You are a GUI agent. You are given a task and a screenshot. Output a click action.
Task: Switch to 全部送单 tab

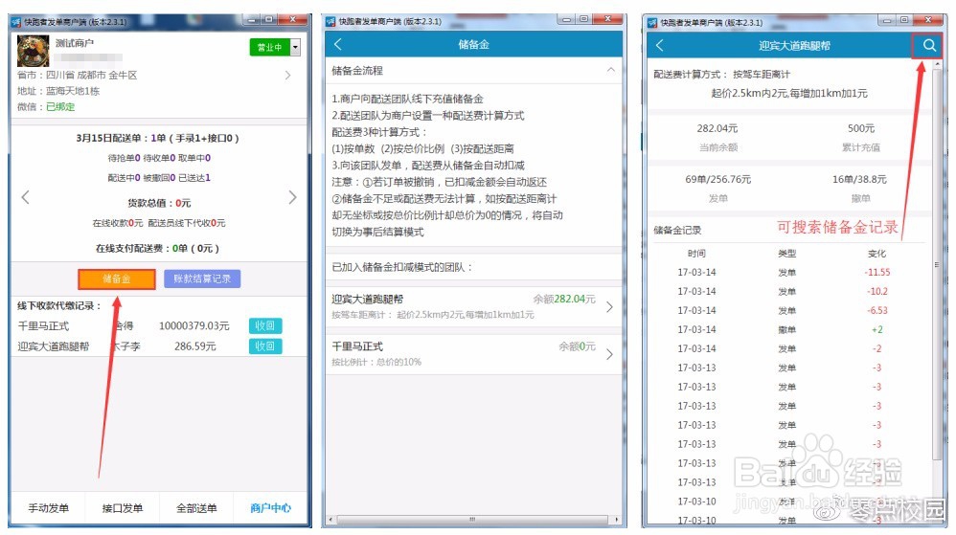click(x=196, y=508)
